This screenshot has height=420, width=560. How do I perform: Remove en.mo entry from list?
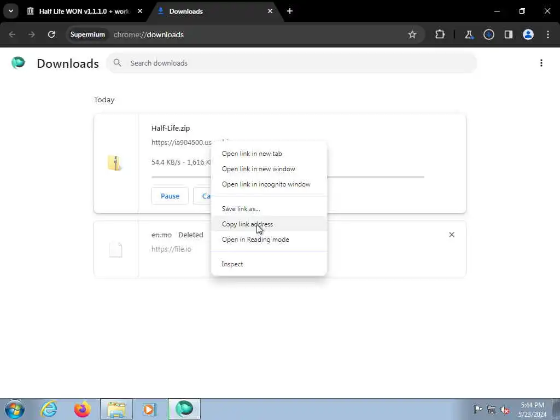coord(452,235)
